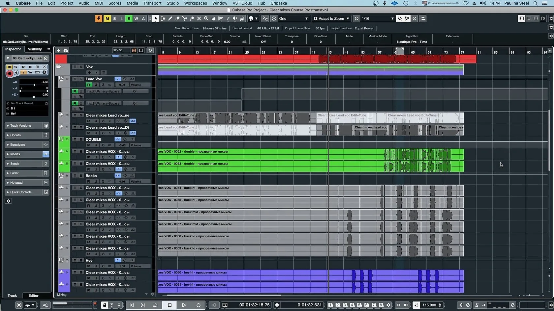554x311 pixels.
Task: Select the Zoom magnifier tool
Action: click(x=206, y=19)
